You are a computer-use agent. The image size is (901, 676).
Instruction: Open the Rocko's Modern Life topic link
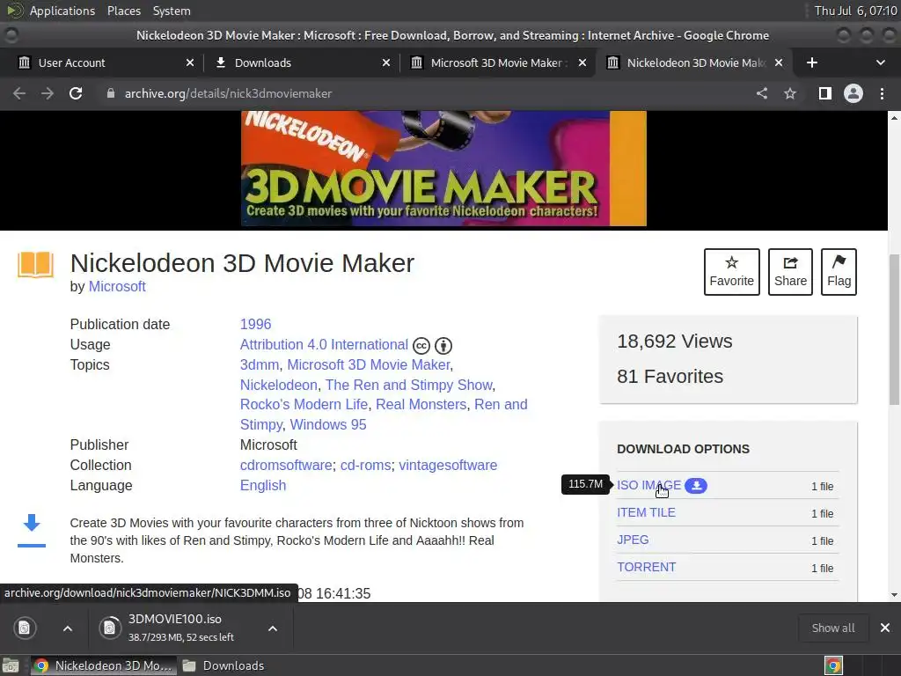click(304, 404)
